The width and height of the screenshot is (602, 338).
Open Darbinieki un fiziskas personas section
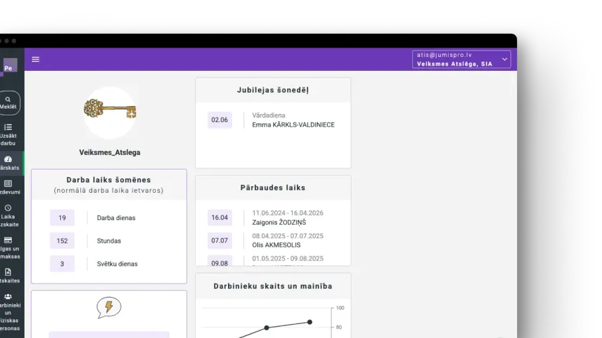(x=9, y=312)
